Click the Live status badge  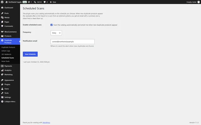point(24,2)
